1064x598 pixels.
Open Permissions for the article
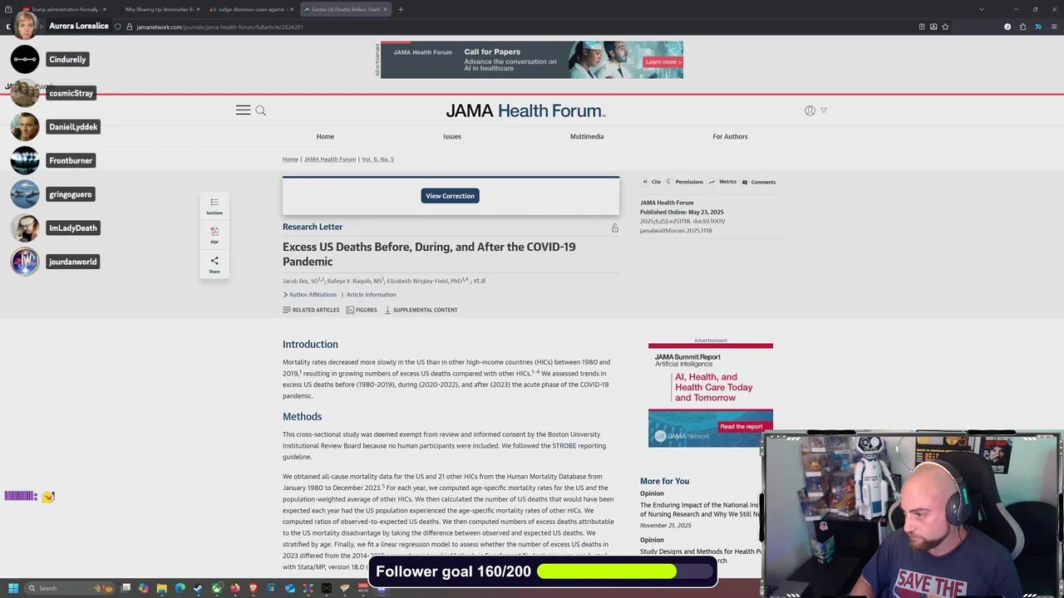[684, 182]
